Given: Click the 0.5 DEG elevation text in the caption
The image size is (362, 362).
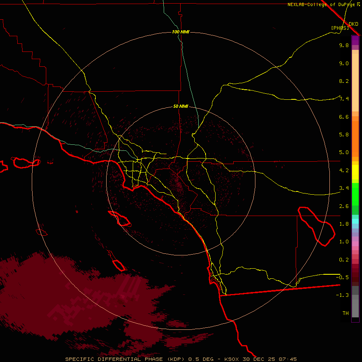Looking at the screenshot, I should pyautogui.click(x=202, y=359).
